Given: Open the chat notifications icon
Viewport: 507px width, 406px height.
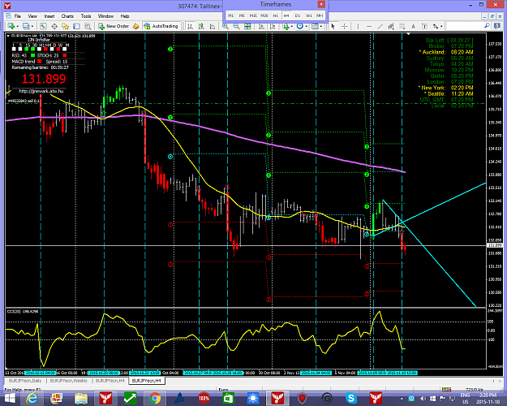Looking at the screenshot, I should (497, 26).
